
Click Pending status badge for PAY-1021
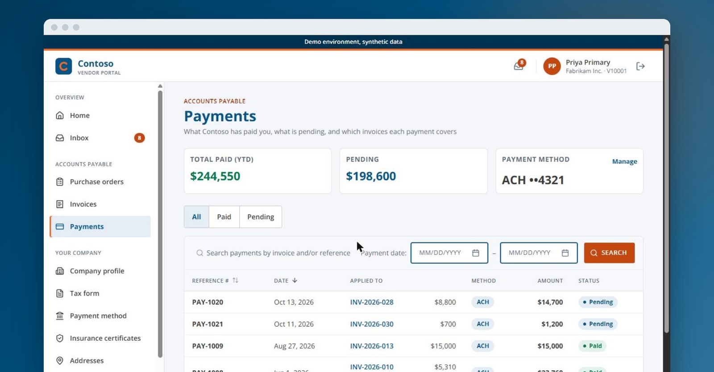tap(598, 324)
